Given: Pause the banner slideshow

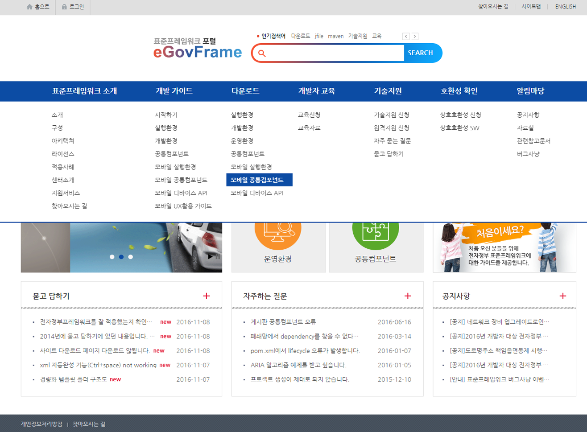Looking at the screenshot, I should pyautogui.click(x=217, y=257).
